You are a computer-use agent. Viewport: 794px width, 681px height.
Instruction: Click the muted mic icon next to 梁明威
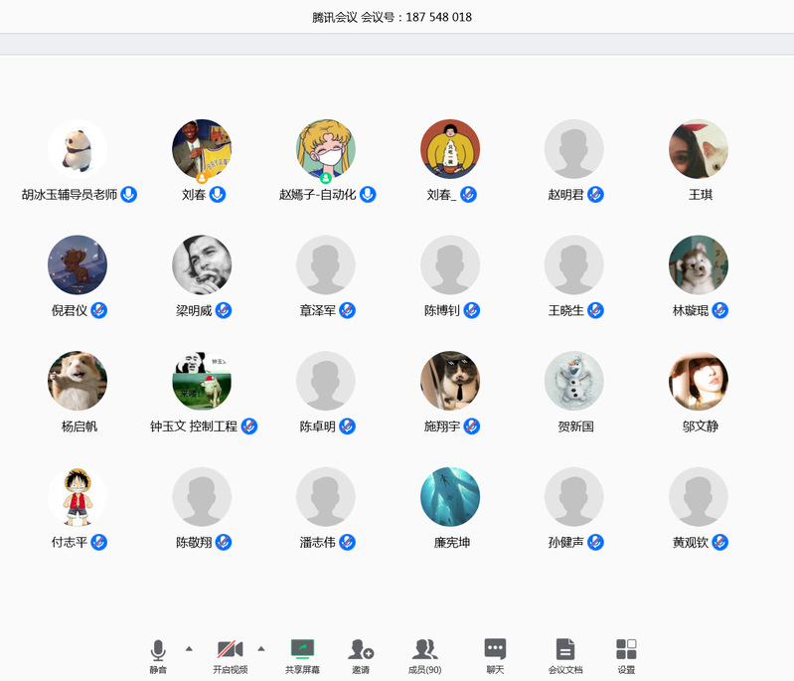[224, 310]
